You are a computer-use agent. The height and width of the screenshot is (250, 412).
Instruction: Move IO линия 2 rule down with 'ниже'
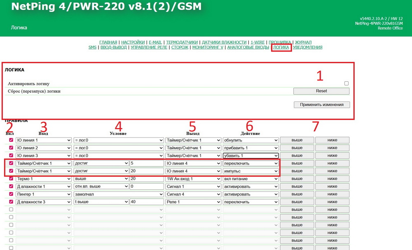tap(332, 148)
